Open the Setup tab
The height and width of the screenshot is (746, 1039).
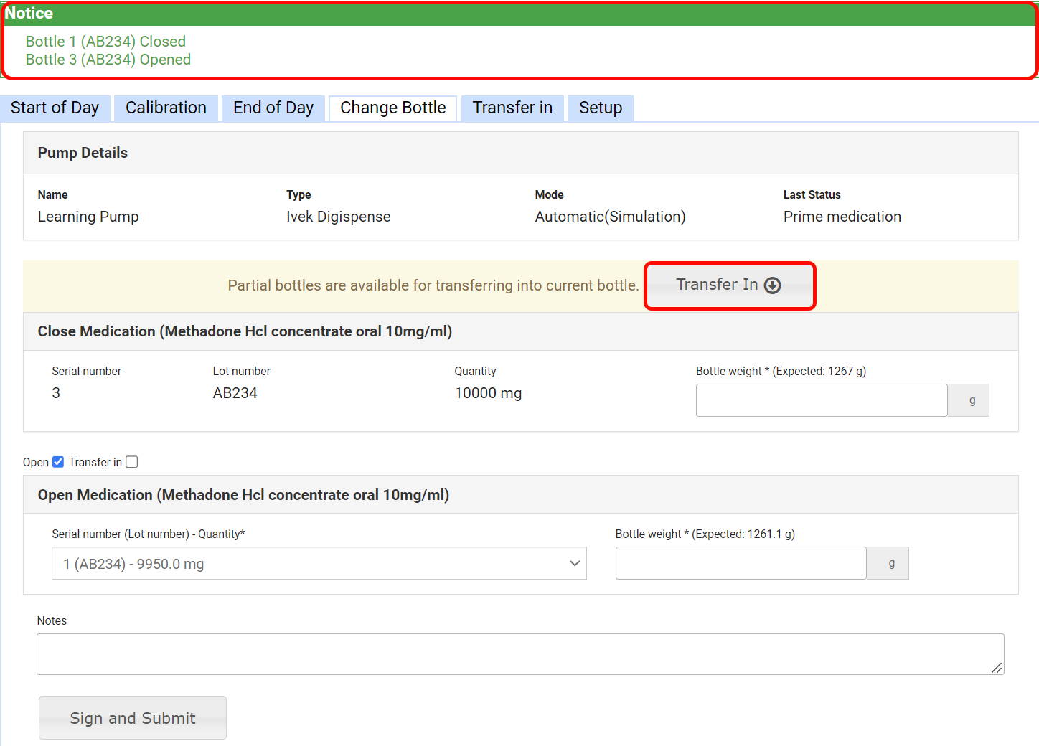pos(600,108)
